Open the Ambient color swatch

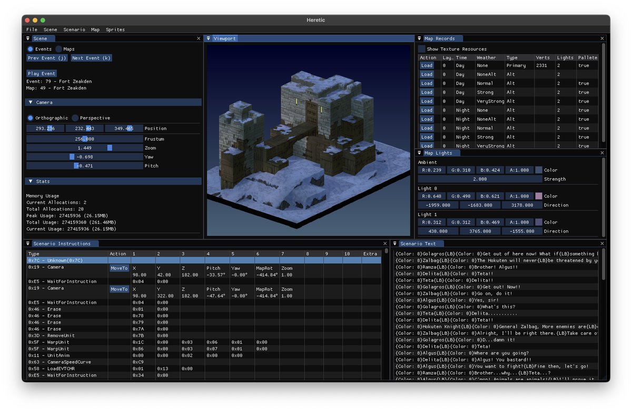[538, 170]
